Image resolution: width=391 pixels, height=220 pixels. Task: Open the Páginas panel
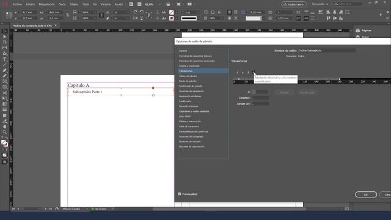coord(364,31)
